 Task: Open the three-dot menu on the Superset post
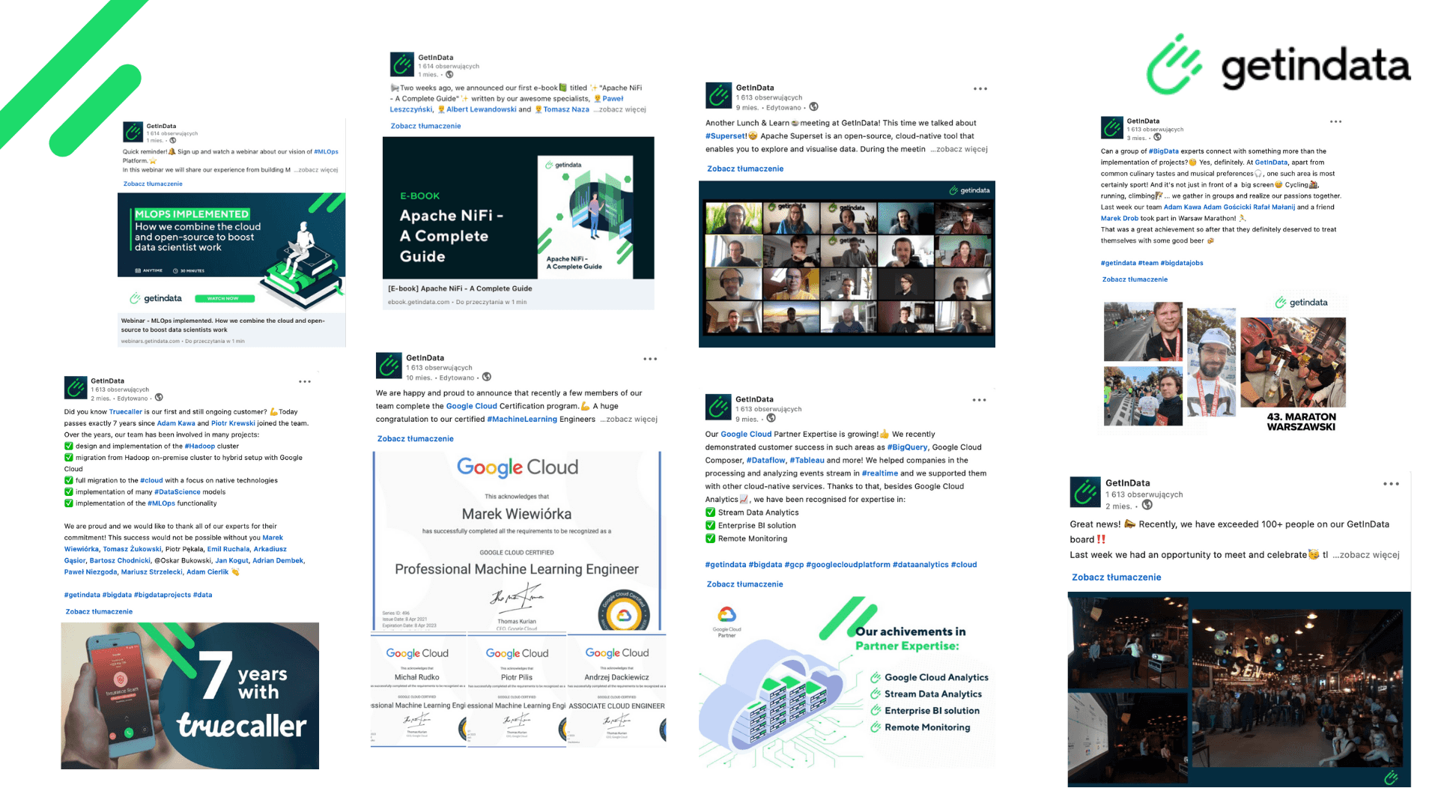980,88
